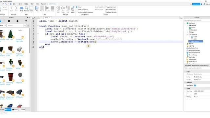210x118 pixels.
Task: Click the Replace tool icon
Action: point(26,8)
